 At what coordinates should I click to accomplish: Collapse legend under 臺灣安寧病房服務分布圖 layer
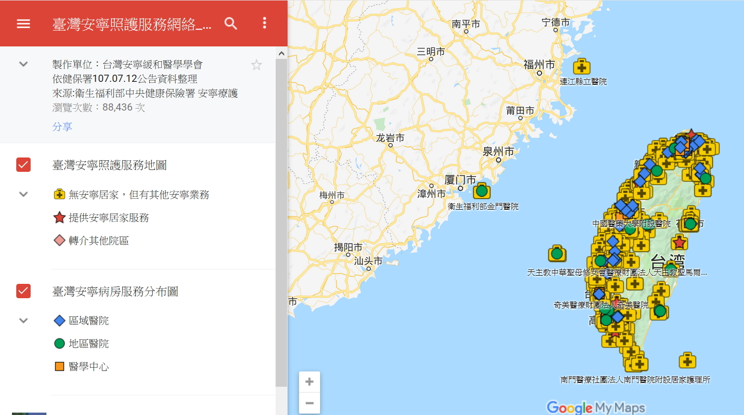[23, 321]
